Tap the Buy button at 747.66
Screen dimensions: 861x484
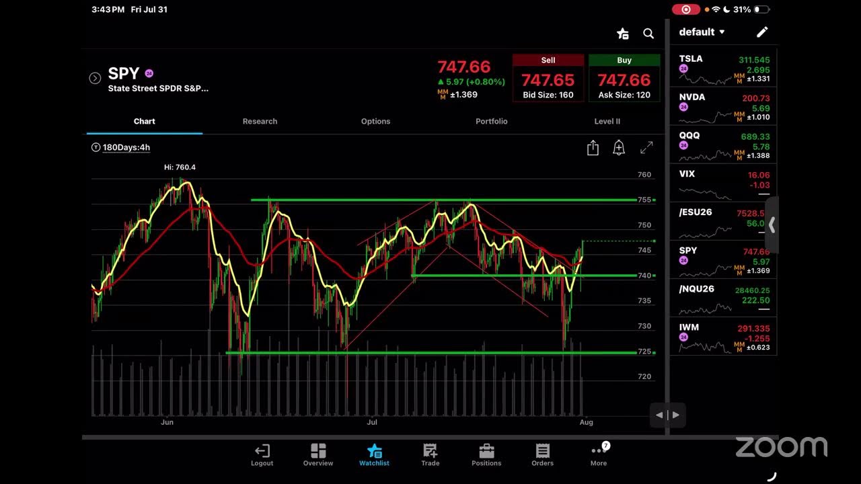tap(624, 78)
